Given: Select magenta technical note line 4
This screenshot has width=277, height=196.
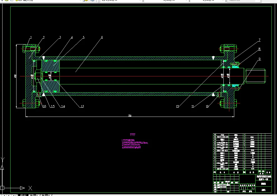Looking at the screenshot, I should pyautogui.click(x=131, y=147).
